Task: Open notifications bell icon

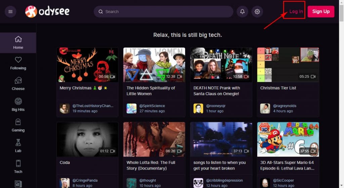Action: tap(242, 12)
